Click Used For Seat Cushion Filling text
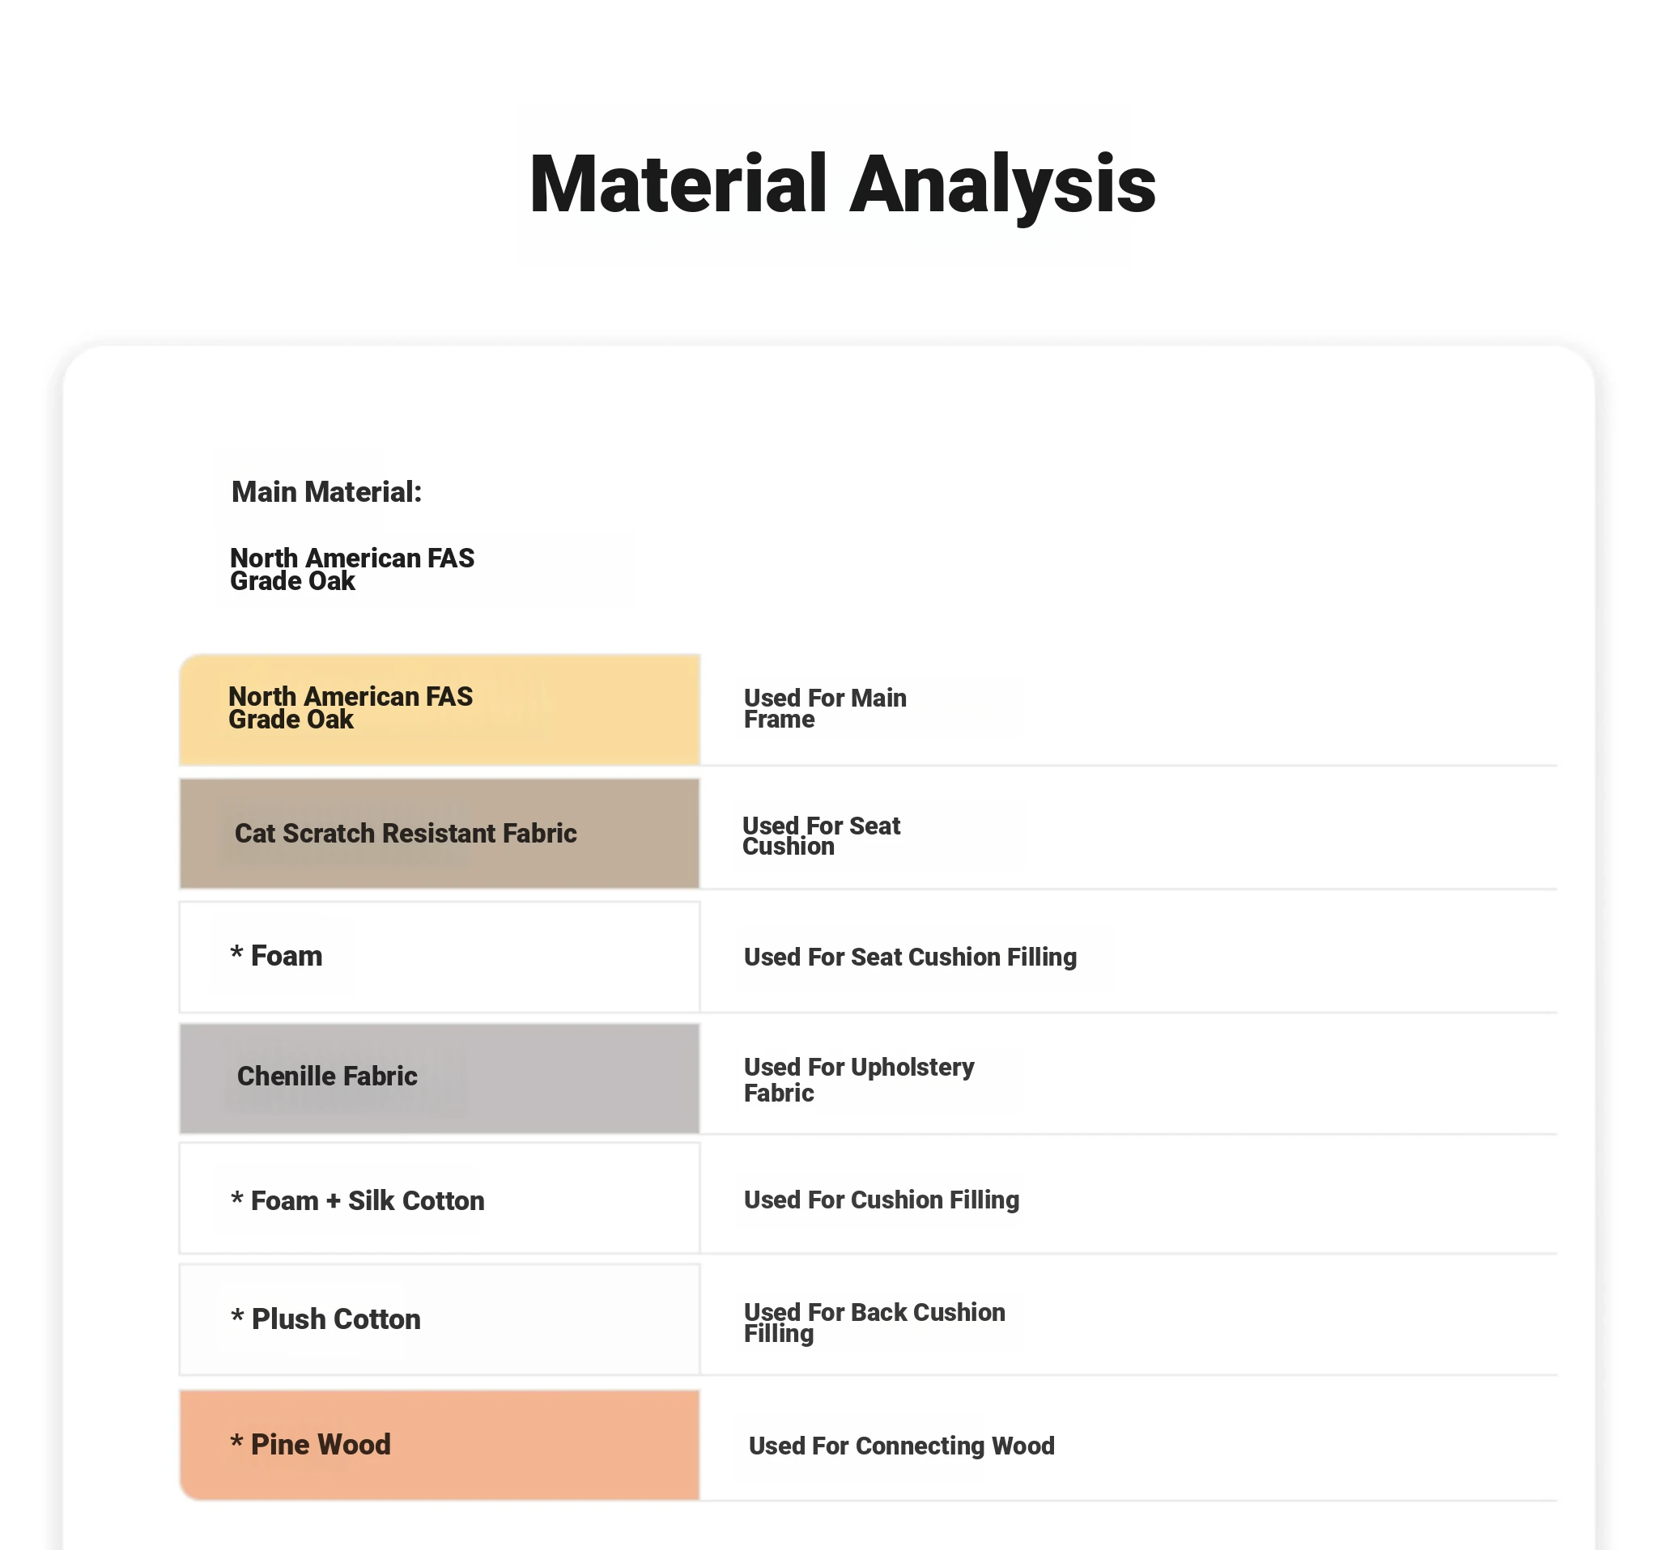Viewport: 1658px width, 1550px height. pos(910,957)
